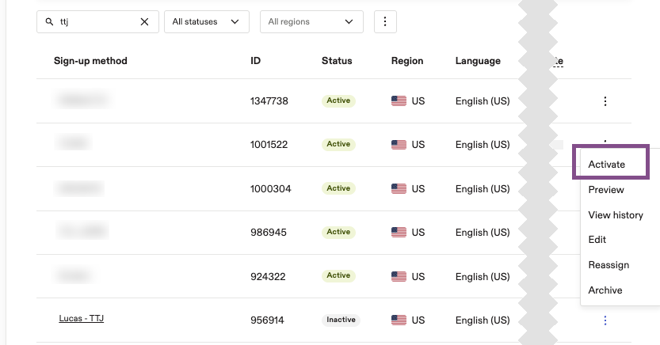Expand the All statuses dropdown

coord(207,22)
